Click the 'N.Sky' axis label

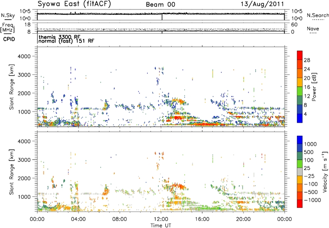(x=8, y=15)
